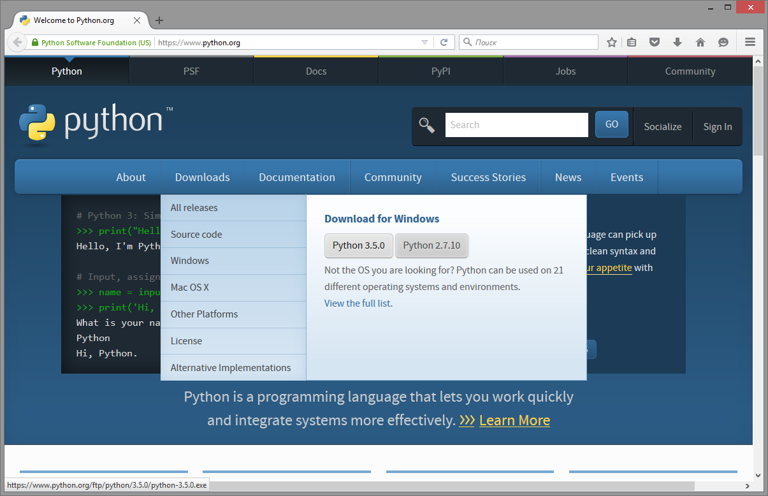Download Python 3.5.0 button
The image size is (768, 496).
[x=359, y=245]
